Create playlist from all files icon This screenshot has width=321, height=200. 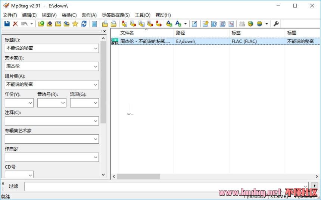point(214,24)
